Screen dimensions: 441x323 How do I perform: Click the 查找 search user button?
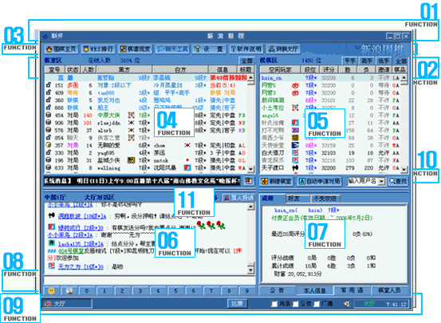pos(398,182)
